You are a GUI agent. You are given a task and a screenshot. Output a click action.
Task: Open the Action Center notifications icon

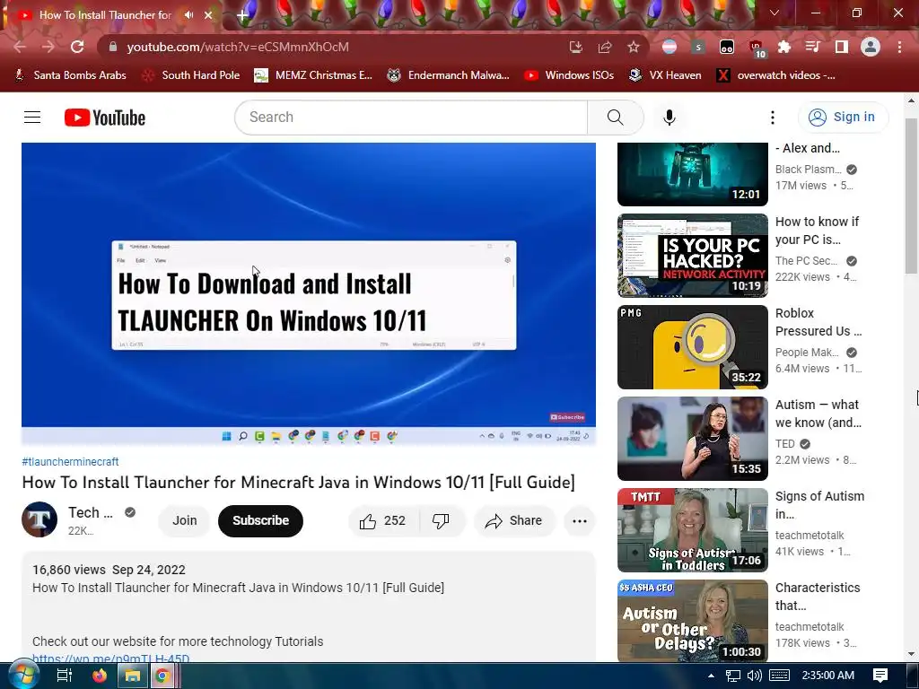tap(880, 676)
